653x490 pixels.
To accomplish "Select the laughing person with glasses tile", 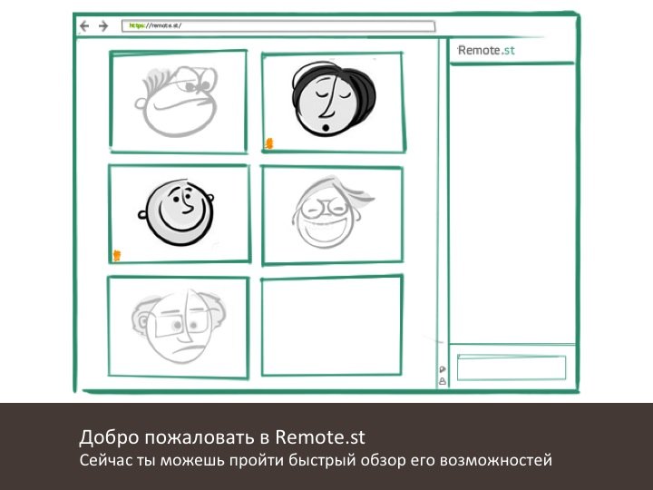I will 332,214.
